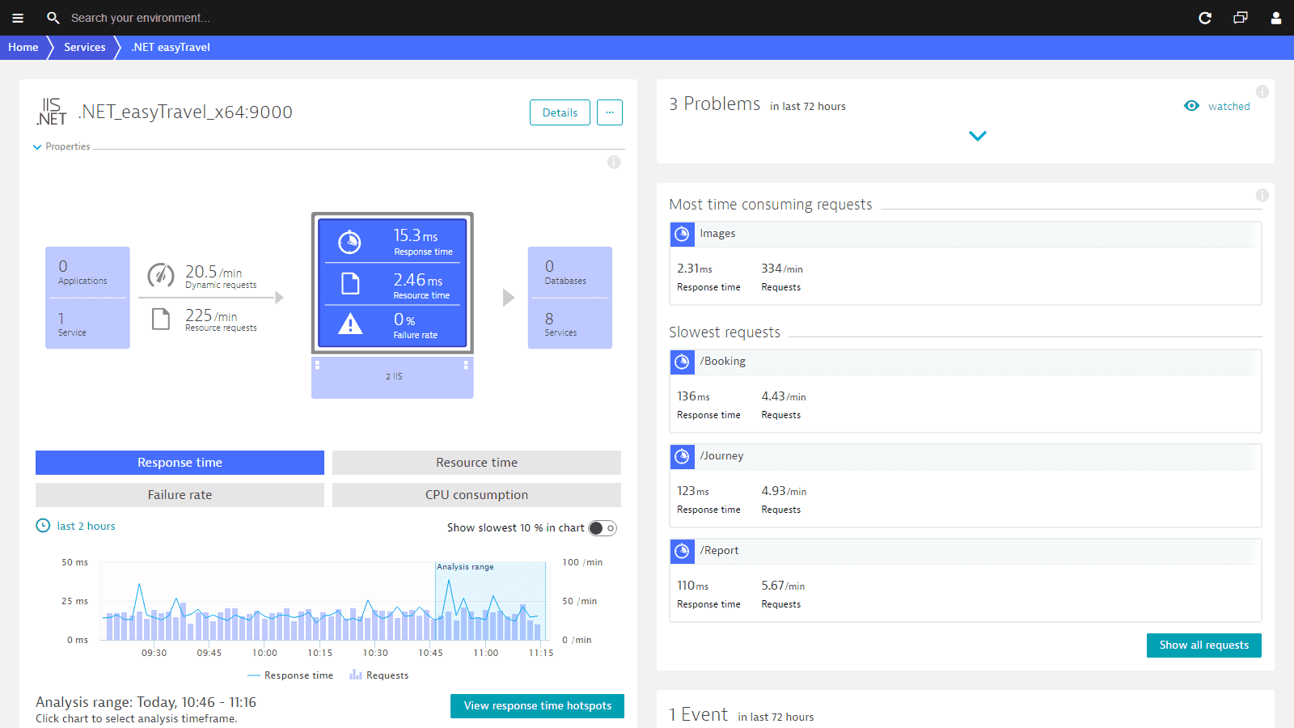Click the 2.46 ms Resource time metric
The image size is (1294, 728).
pyautogui.click(x=392, y=285)
